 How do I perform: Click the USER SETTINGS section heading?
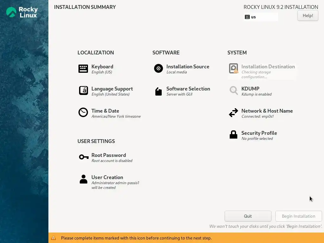pyautogui.click(x=96, y=141)
